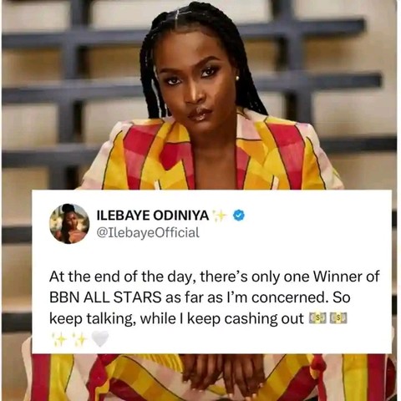Click the tweet line starting "At the end"
This screenshot has height=401, width=401.
(x=215, y=277)
